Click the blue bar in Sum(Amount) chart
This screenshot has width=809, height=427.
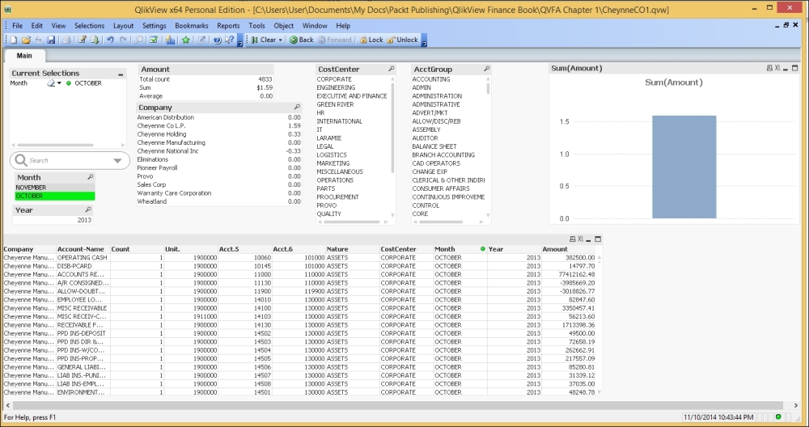coord(684,167)
